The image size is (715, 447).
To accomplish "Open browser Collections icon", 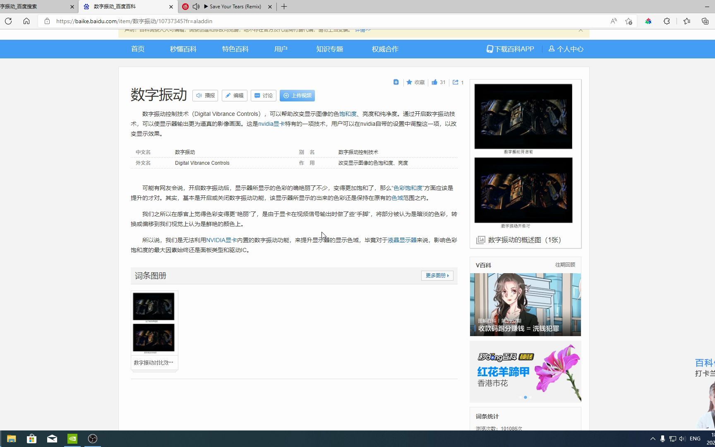I will coord(705,21).
